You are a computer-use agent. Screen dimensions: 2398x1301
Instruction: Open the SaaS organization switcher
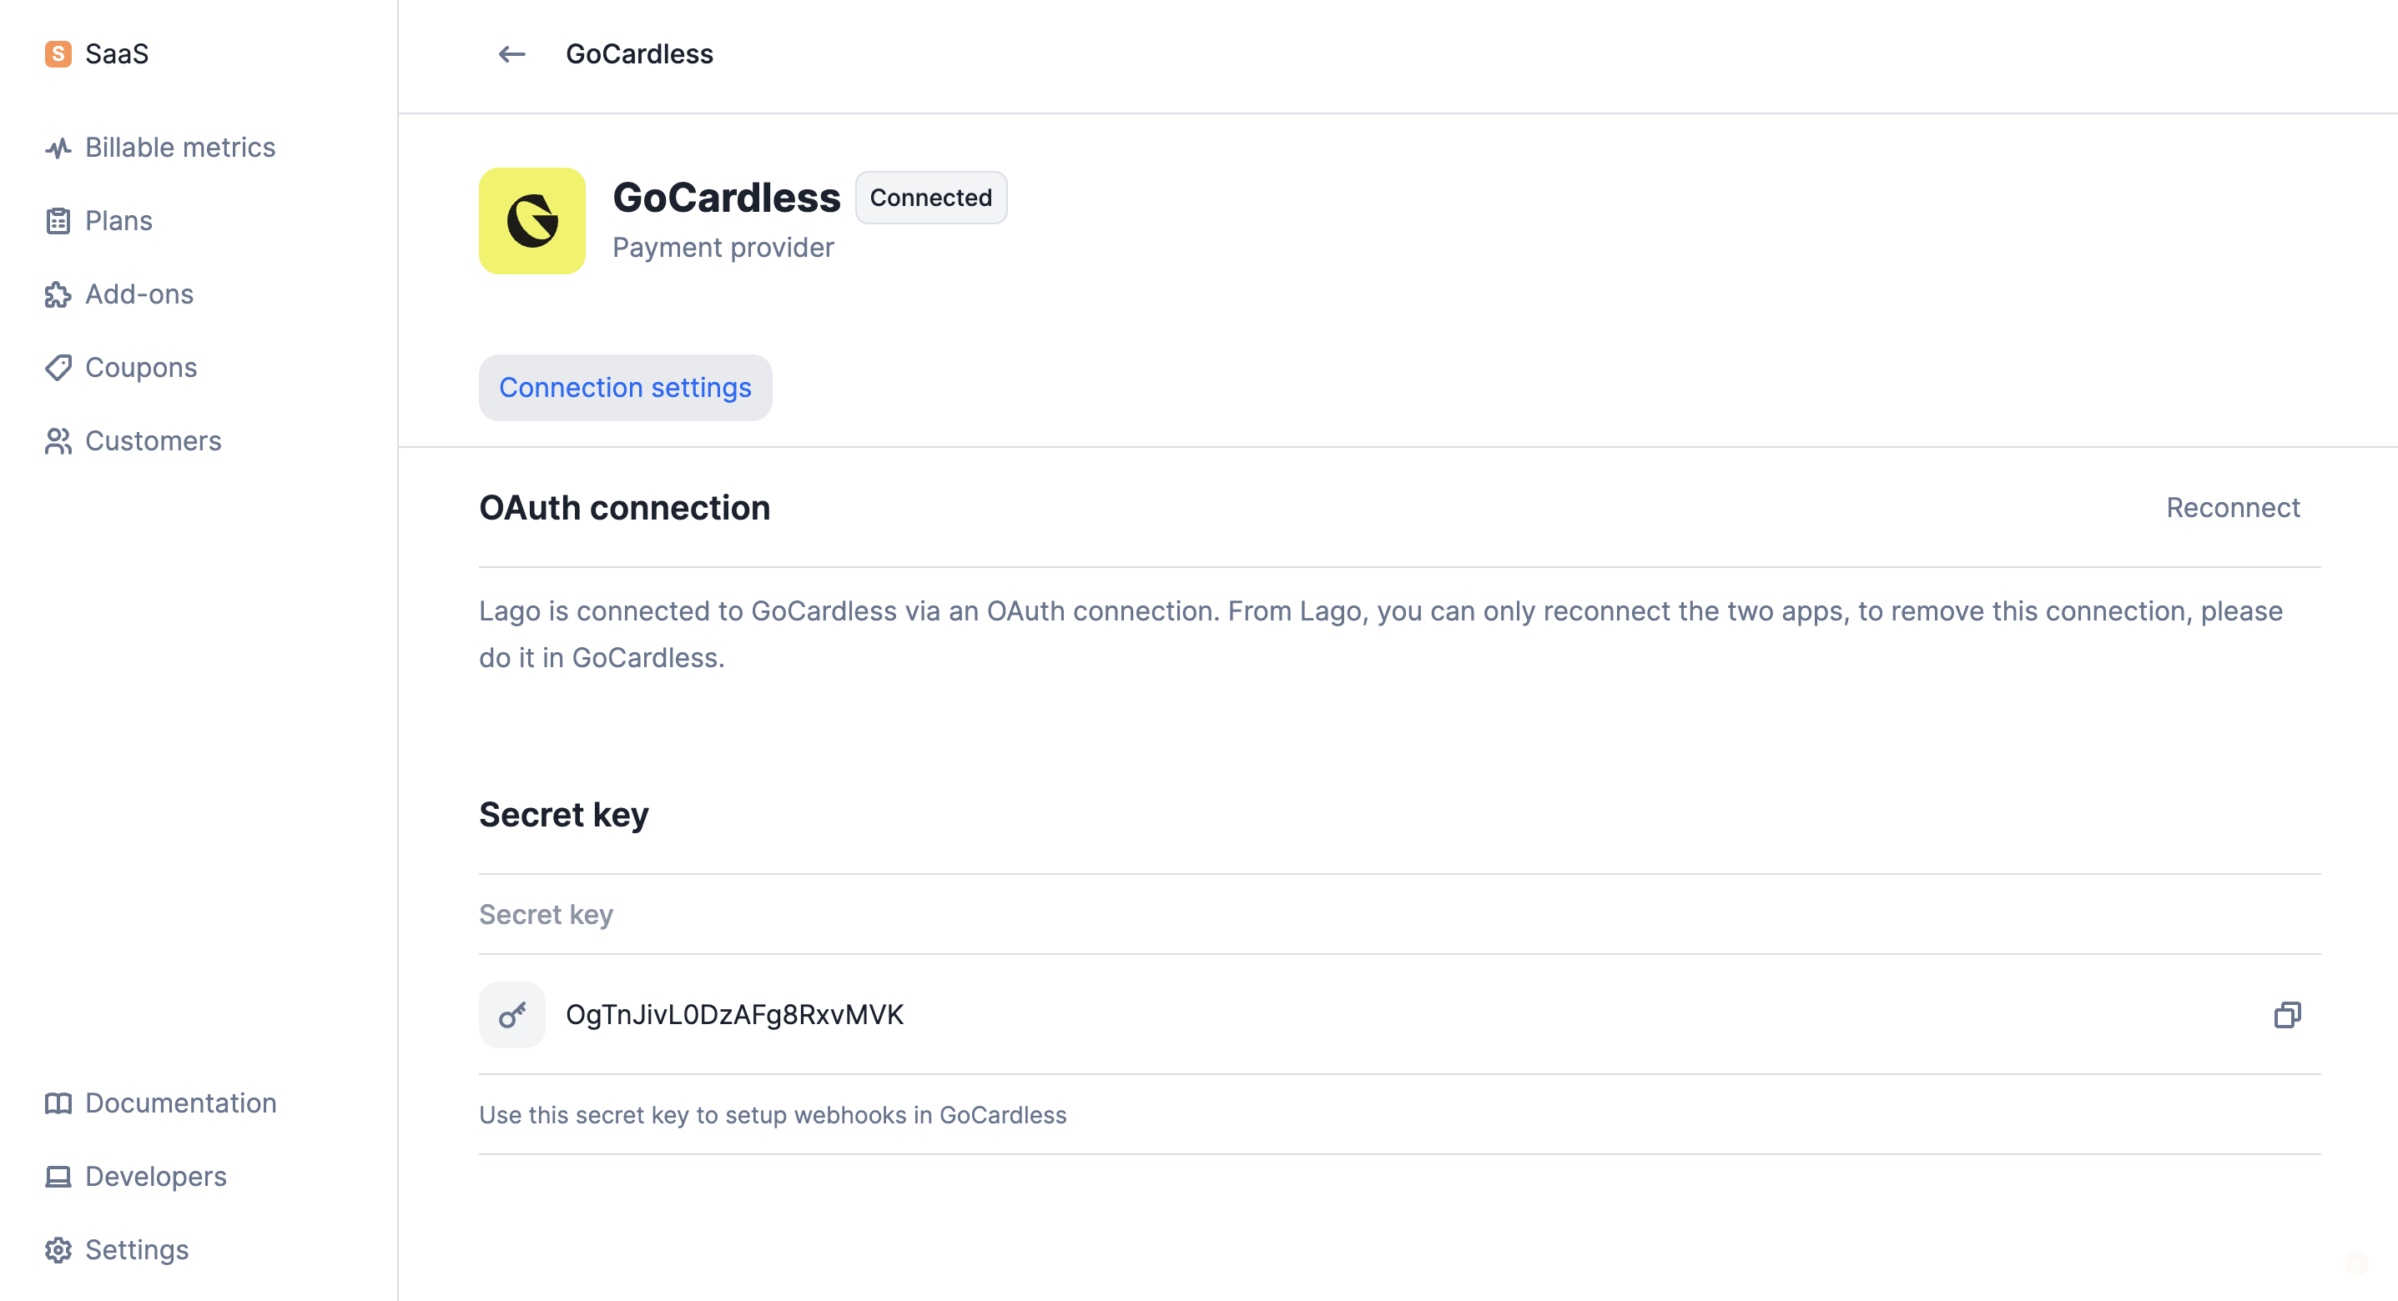point(97,54)
